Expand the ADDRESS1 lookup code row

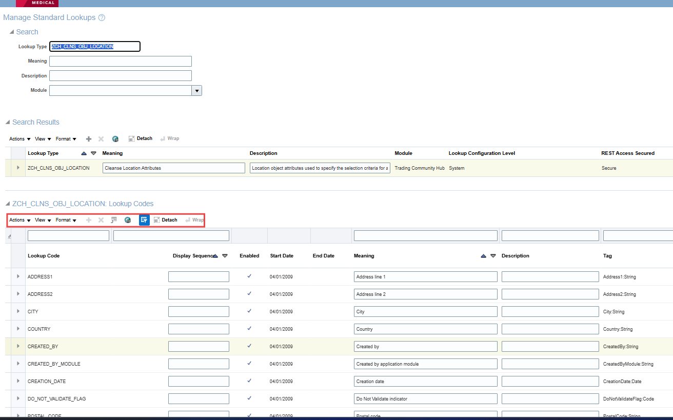[x=18, y=276]
